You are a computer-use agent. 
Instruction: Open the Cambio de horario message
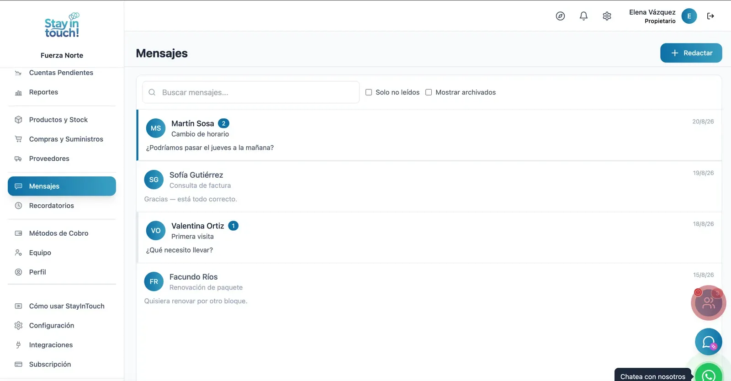pyautogui.click(x=429, y=135)
